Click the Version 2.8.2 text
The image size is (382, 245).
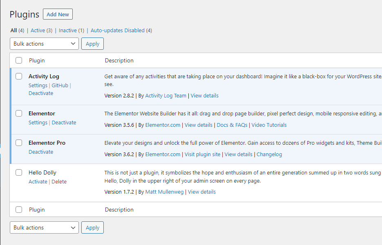click(x=119, y=96)
